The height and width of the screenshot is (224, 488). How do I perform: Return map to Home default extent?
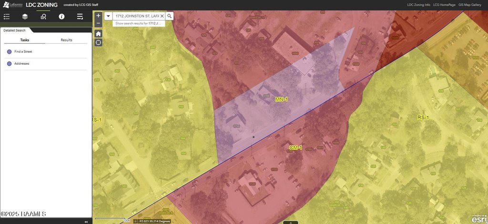(98, 34)
